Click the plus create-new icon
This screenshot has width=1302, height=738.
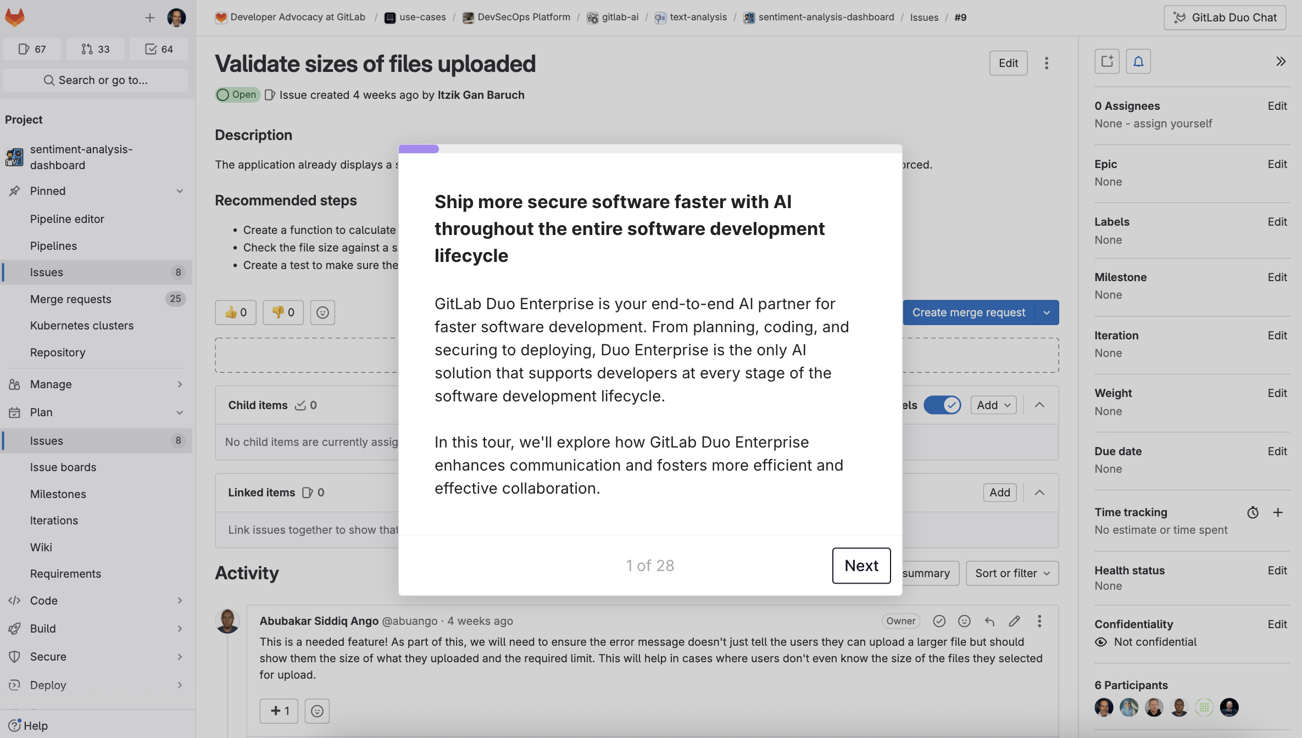tap(150, 18)
